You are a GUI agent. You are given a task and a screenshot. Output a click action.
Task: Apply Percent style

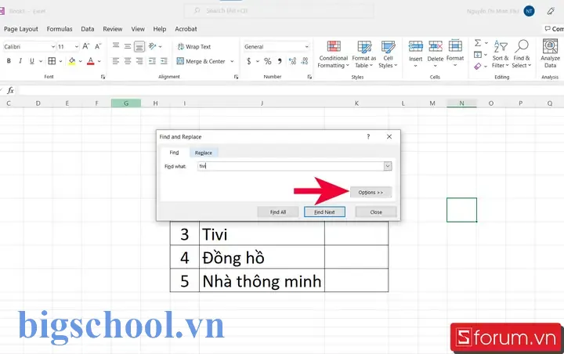(x=268, y=61)
